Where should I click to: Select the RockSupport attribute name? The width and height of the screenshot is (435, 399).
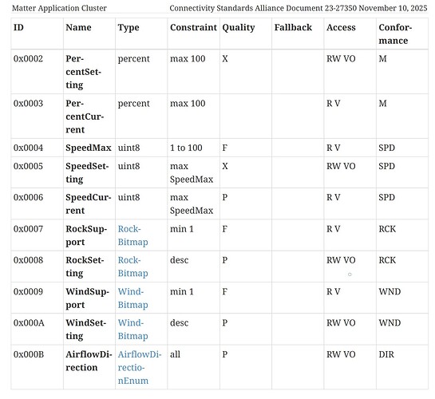[86, 235]
